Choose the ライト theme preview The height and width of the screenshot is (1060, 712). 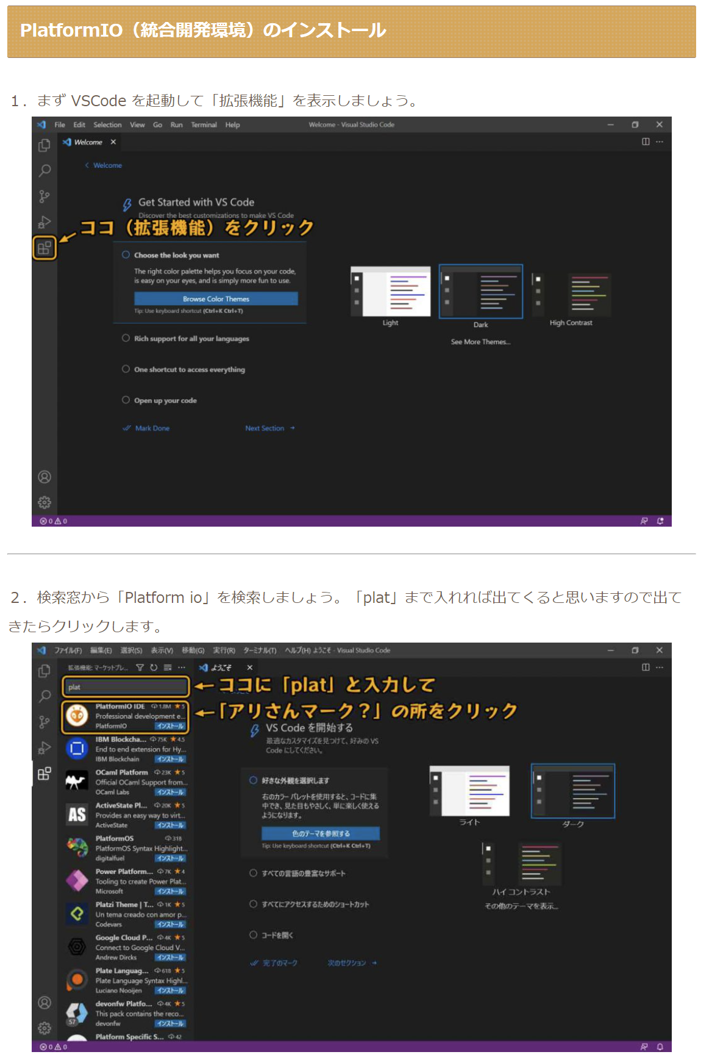point(469,791)
